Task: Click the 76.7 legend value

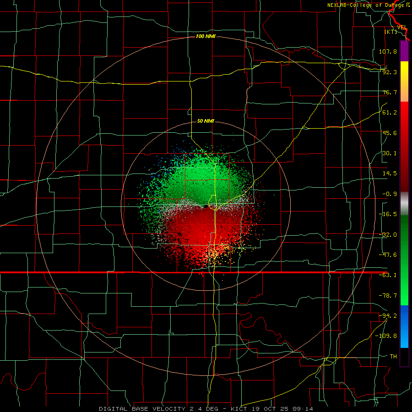Action: 390,92
